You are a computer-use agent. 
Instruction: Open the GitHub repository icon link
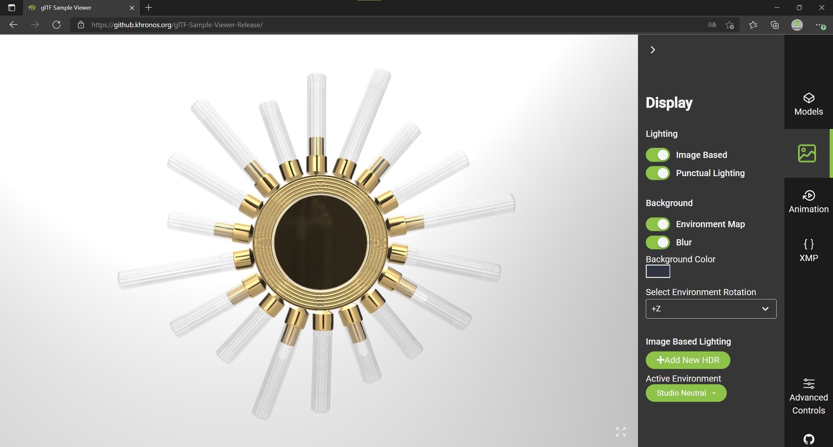pos(809,439)
